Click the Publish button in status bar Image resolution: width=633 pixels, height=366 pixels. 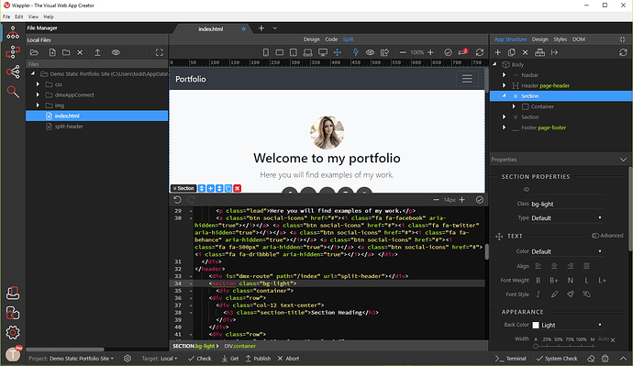point(258,359)
